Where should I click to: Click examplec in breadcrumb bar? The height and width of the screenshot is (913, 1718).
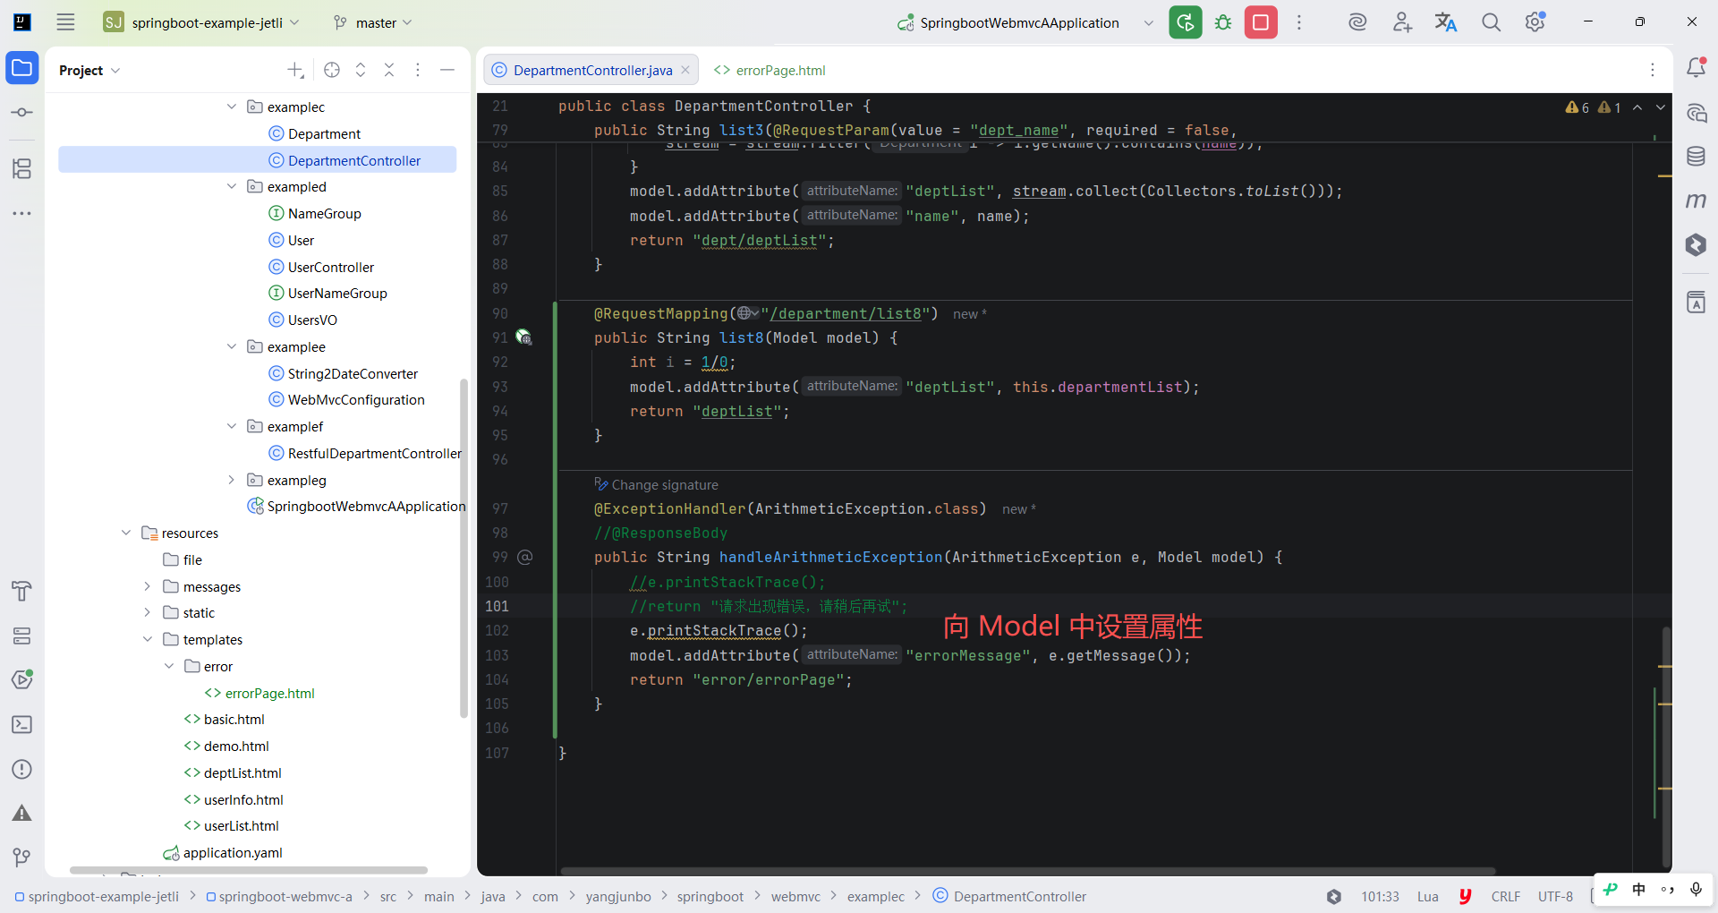click(875, 896)
